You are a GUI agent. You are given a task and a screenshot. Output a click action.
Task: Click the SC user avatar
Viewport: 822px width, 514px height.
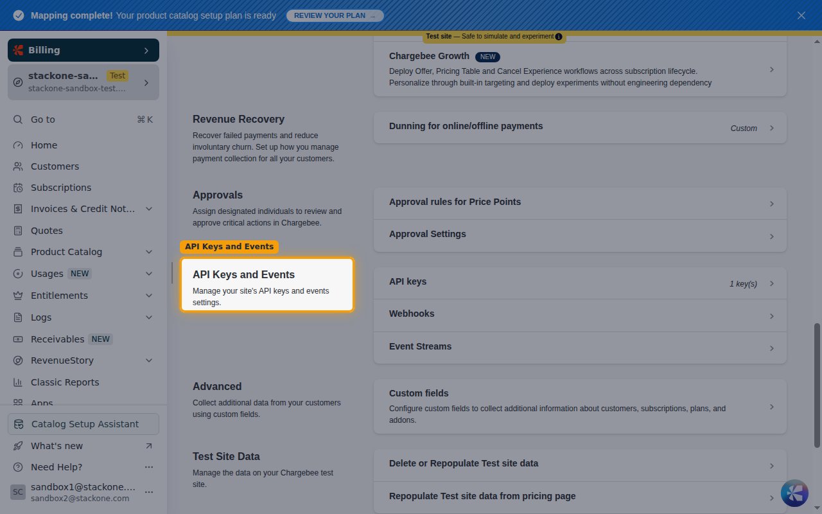(18, 492)
